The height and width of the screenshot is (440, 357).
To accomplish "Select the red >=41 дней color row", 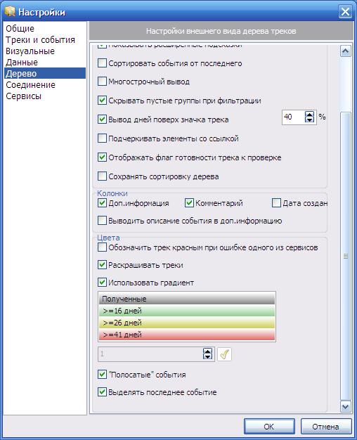I will point(187,335).
